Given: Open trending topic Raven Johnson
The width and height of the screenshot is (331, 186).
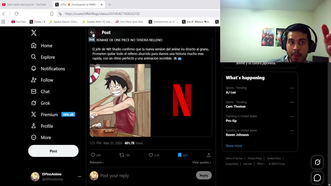Looking at the screenshot, I should coord(237,135).
